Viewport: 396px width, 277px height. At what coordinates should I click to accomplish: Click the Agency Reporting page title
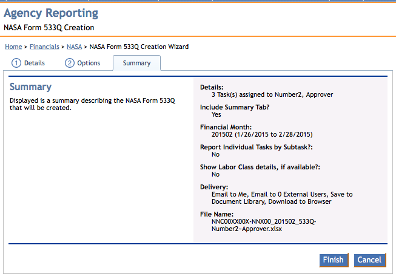click(x=51, y=13)
